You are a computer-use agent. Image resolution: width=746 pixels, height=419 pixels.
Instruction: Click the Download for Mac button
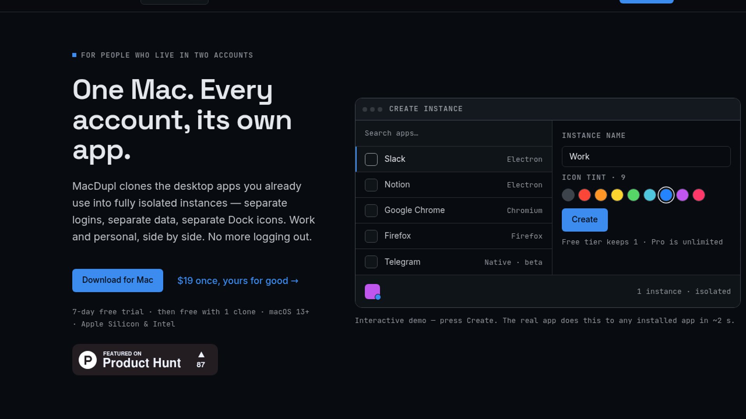point(118,280)
